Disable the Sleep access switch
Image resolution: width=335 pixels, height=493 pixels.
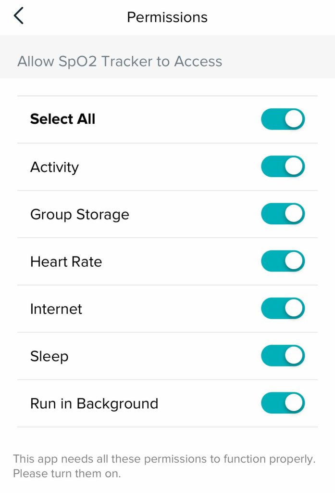[283, 356]
